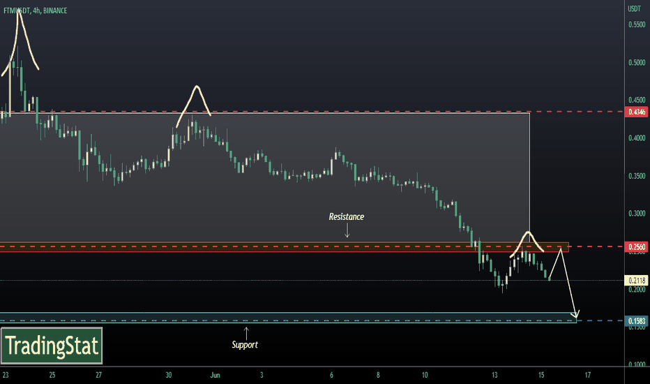650x384 pixels.
Task: Click the 0.3500 price axis value
Action: coord(637,176)
